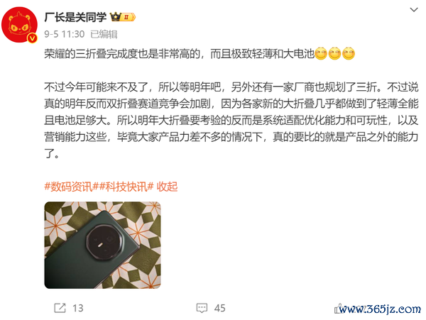Open comments via speech bubble icon

[x=202, y=308]
